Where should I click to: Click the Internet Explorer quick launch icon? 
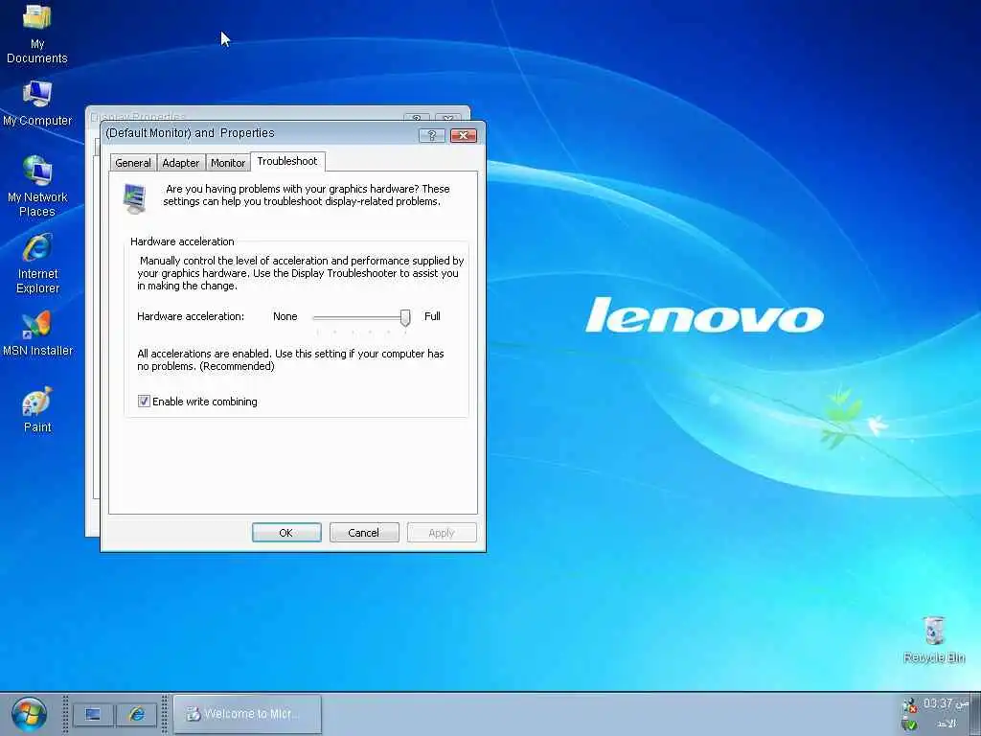(136, 714)
